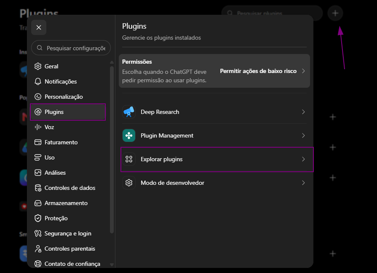The width and height of the screenshot is (377, 273).
Task: Click the Personalização icon
Action: (38, 97)
